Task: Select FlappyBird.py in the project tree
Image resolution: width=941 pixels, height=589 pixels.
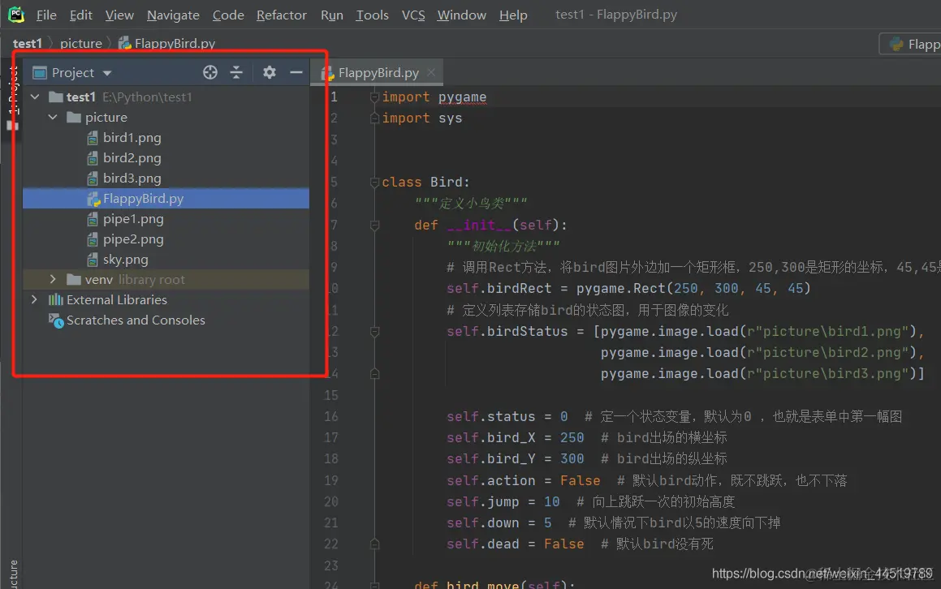Action: tap(166, 199)
